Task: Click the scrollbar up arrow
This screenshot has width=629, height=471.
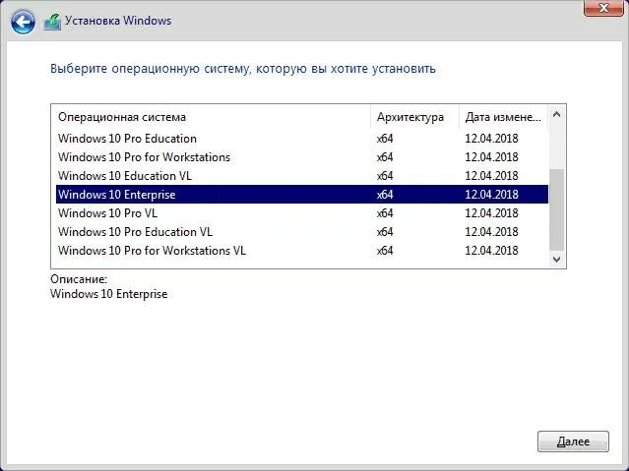Action: click(x=556, y=115)
